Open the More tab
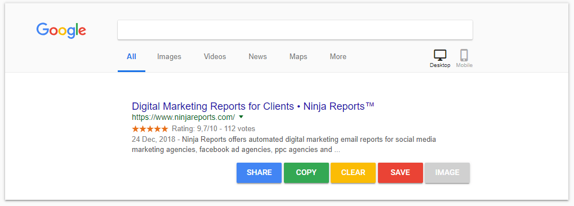This screenshot has height=206, width=574. 338,57
